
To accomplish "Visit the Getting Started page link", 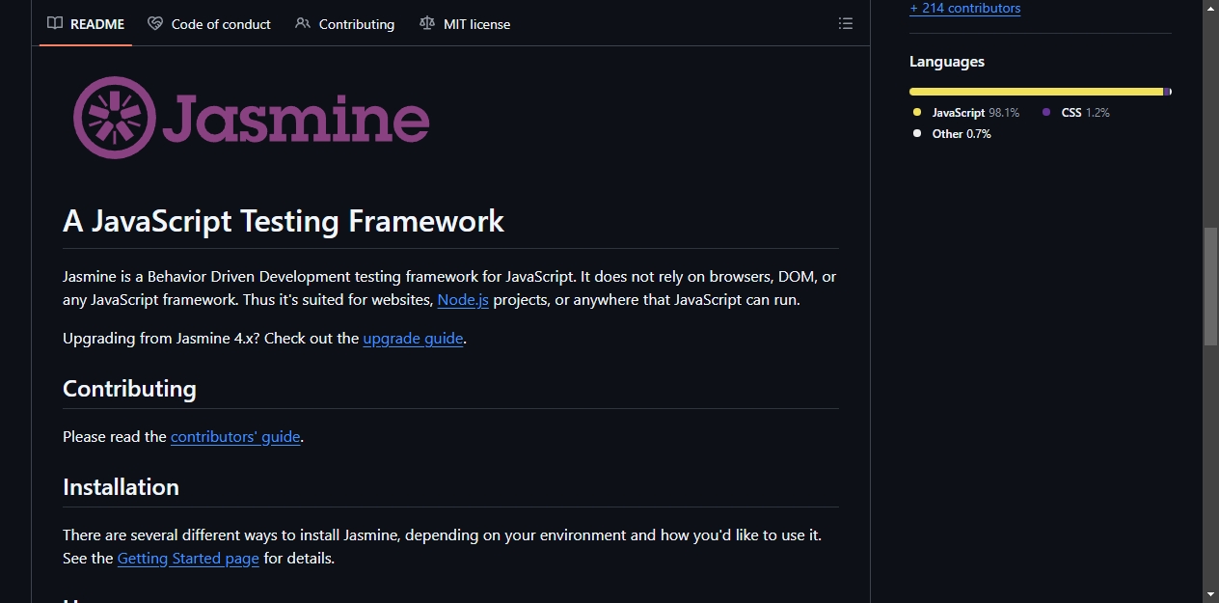I will coord(188,559).
